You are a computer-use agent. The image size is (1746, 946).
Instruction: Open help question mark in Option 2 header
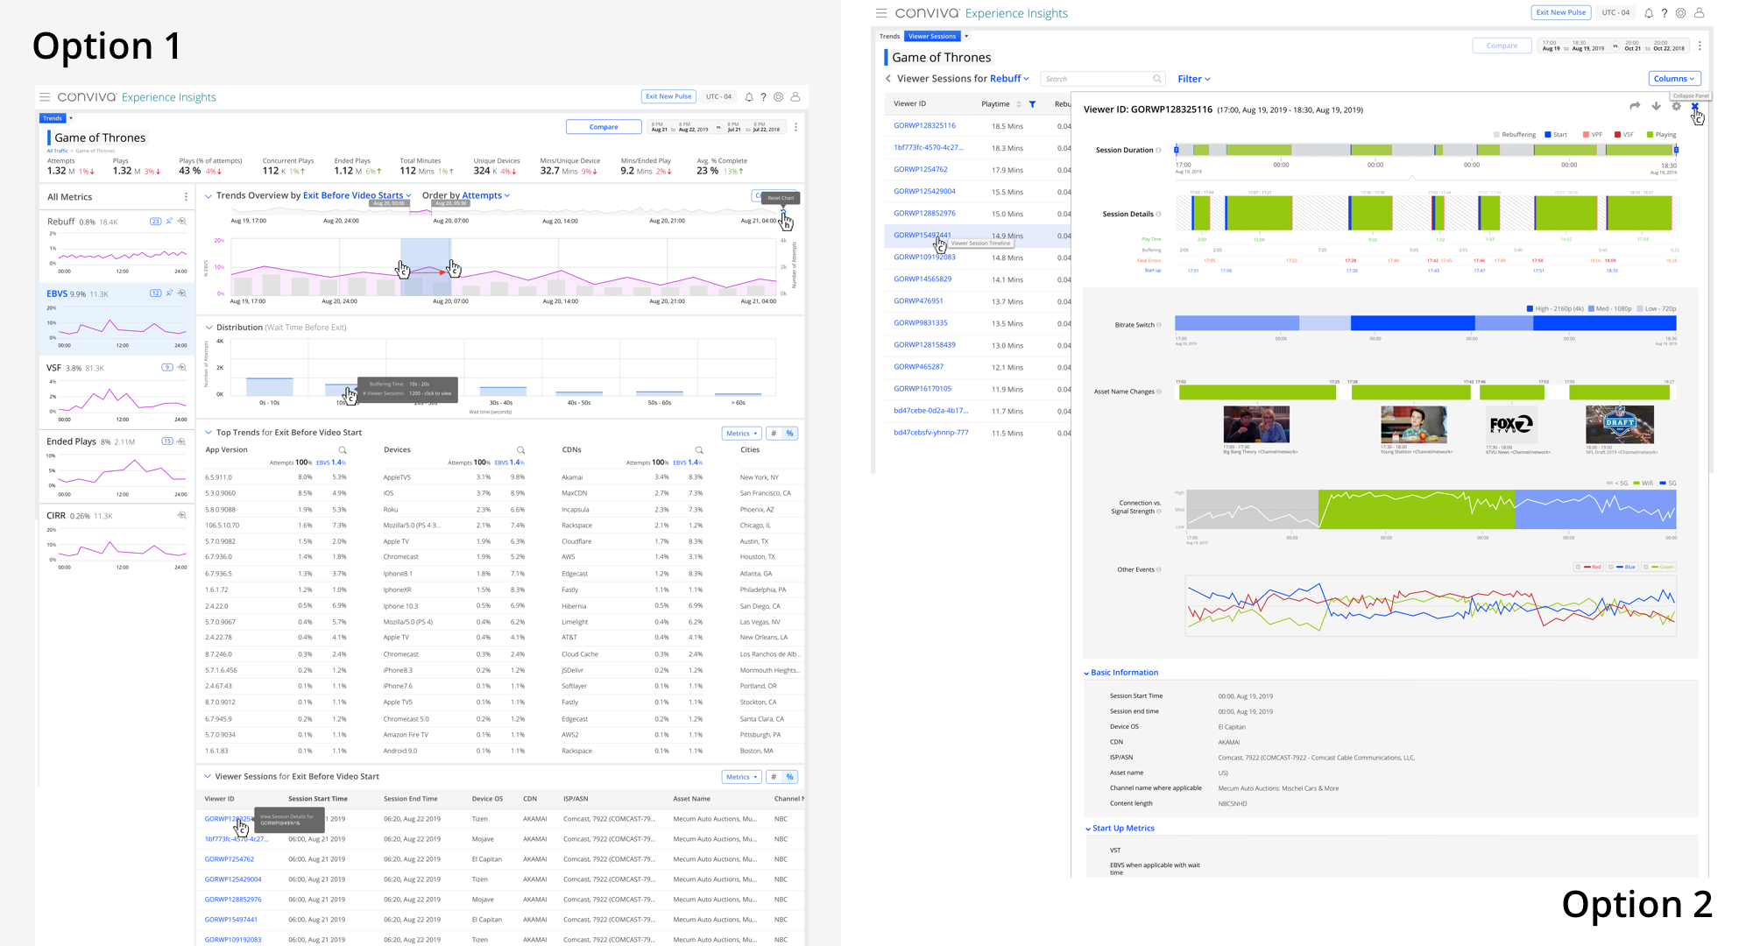pos(1665,13)
